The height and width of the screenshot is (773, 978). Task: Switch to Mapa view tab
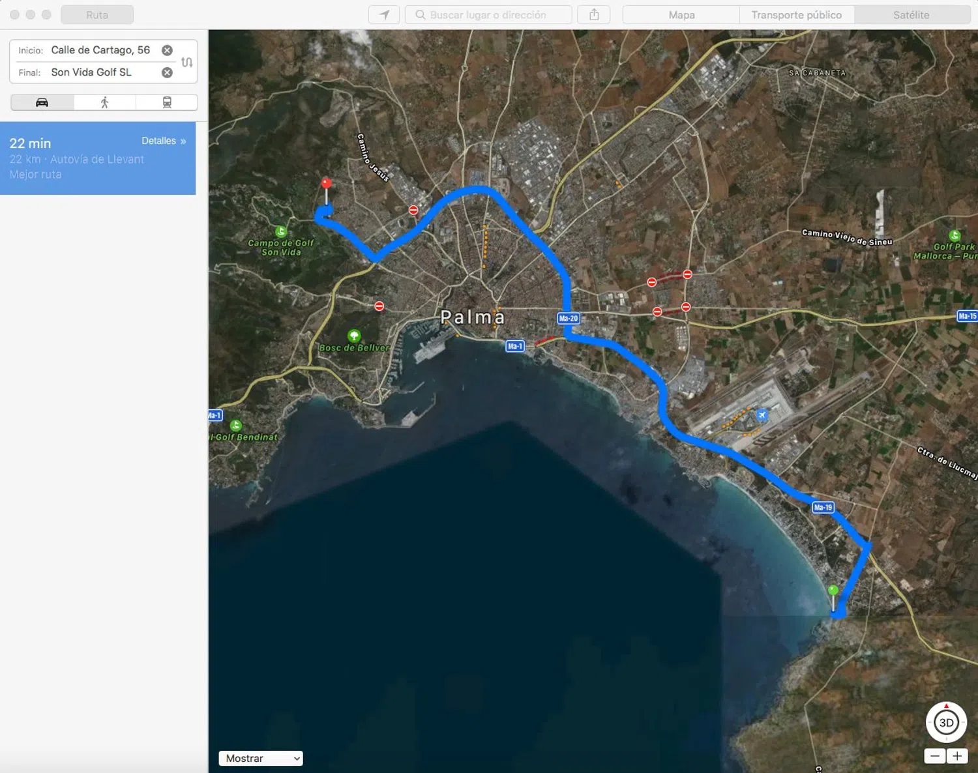(x=681, y=14)
